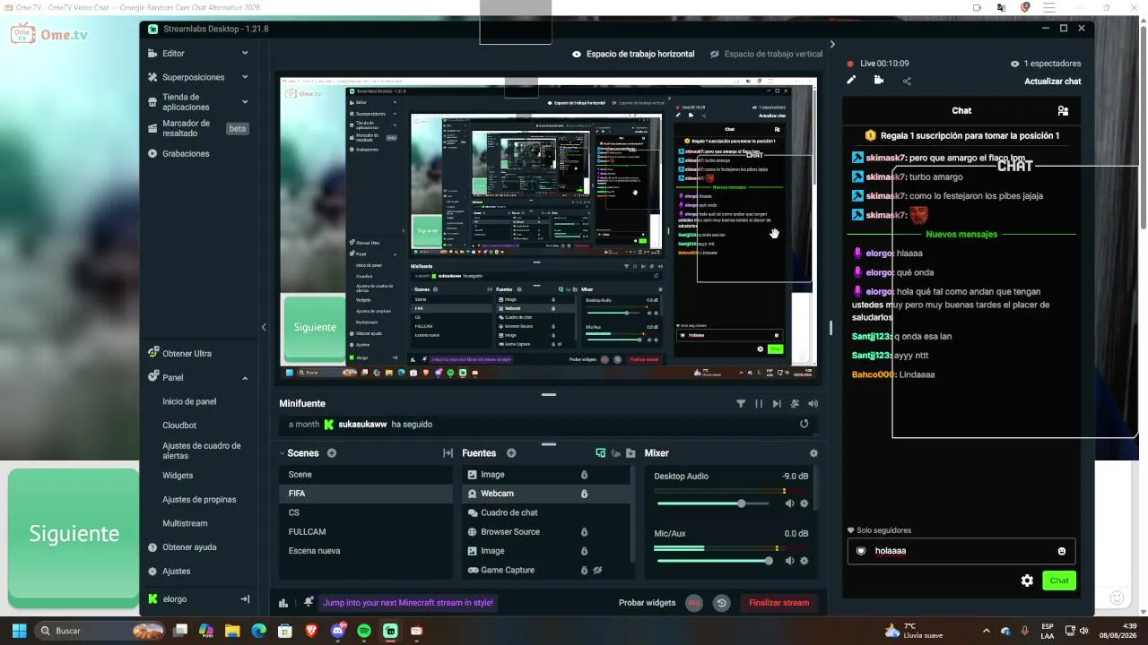The image size is (1148, 645).
Task: Skip the current alert in Minifuente
Action: tap(777, 404)
